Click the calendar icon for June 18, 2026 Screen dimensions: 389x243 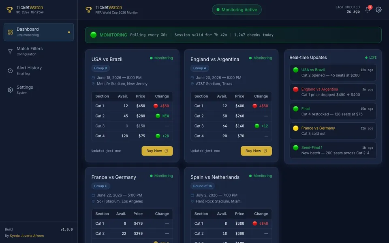[x=93, y=78]
